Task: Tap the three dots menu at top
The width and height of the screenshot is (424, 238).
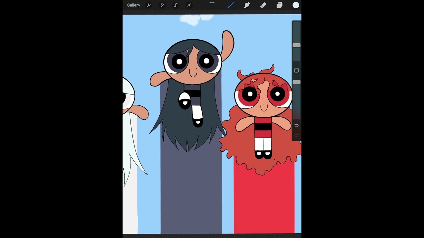Action: 212,3
